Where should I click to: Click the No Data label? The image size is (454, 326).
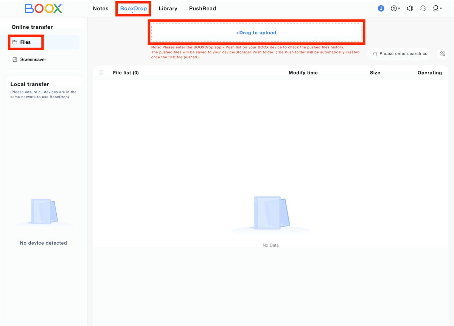(271, 245)
